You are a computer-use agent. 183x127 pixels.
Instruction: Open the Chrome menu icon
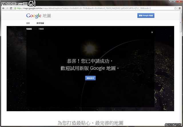tap(180, 8)
